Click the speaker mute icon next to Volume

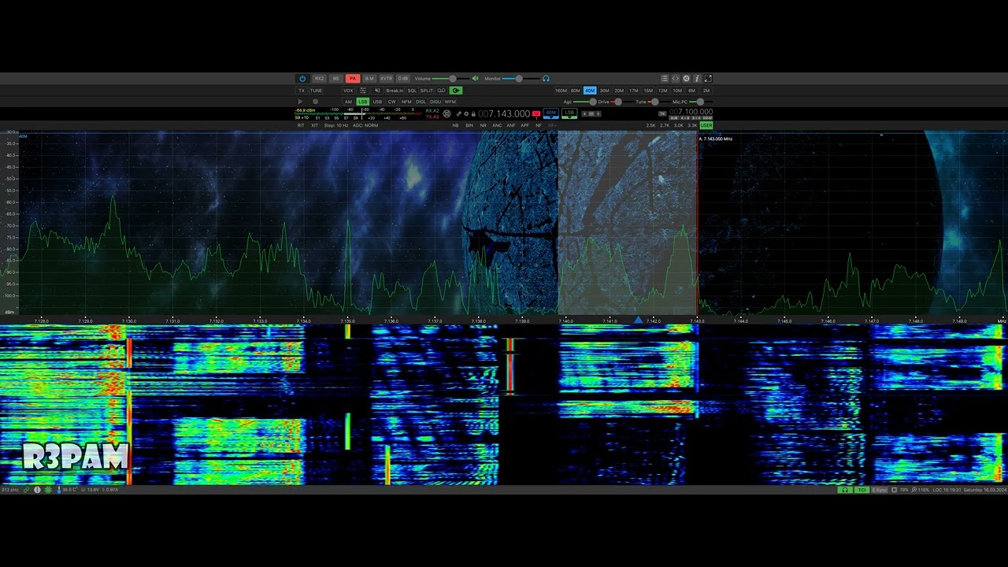click(475, 79)
